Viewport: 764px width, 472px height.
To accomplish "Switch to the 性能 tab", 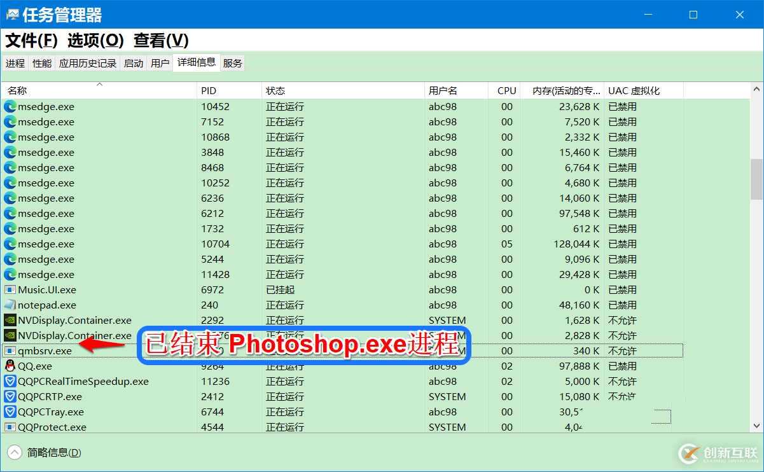I will [x=42, y=63].
